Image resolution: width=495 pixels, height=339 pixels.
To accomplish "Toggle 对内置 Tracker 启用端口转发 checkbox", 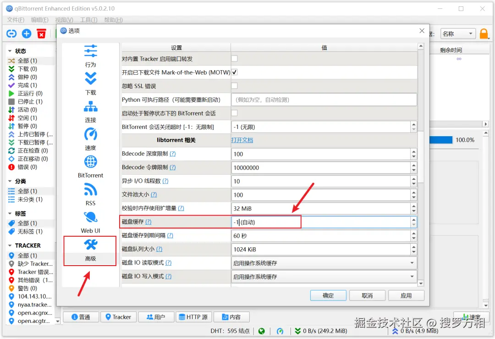I will 234,59.
